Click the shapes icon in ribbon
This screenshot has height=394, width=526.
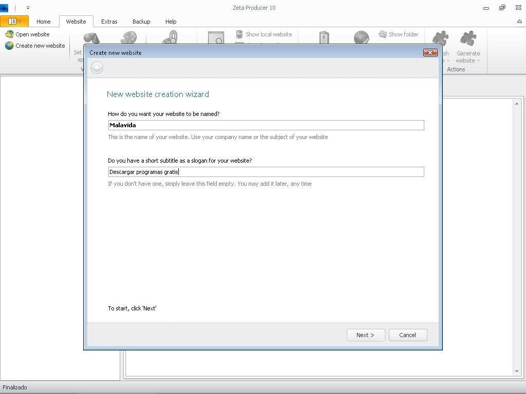(x=91, y=38)
